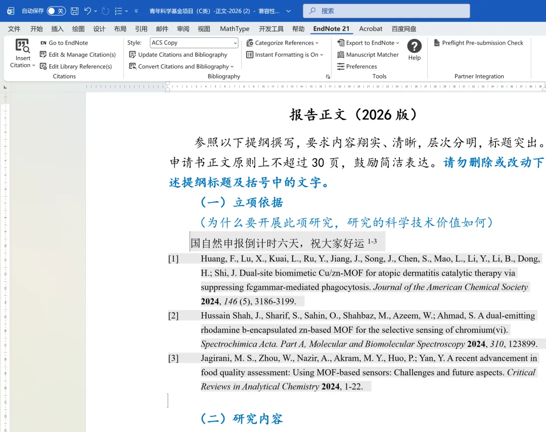Switch to the 插入 ribbon tab

57,29
